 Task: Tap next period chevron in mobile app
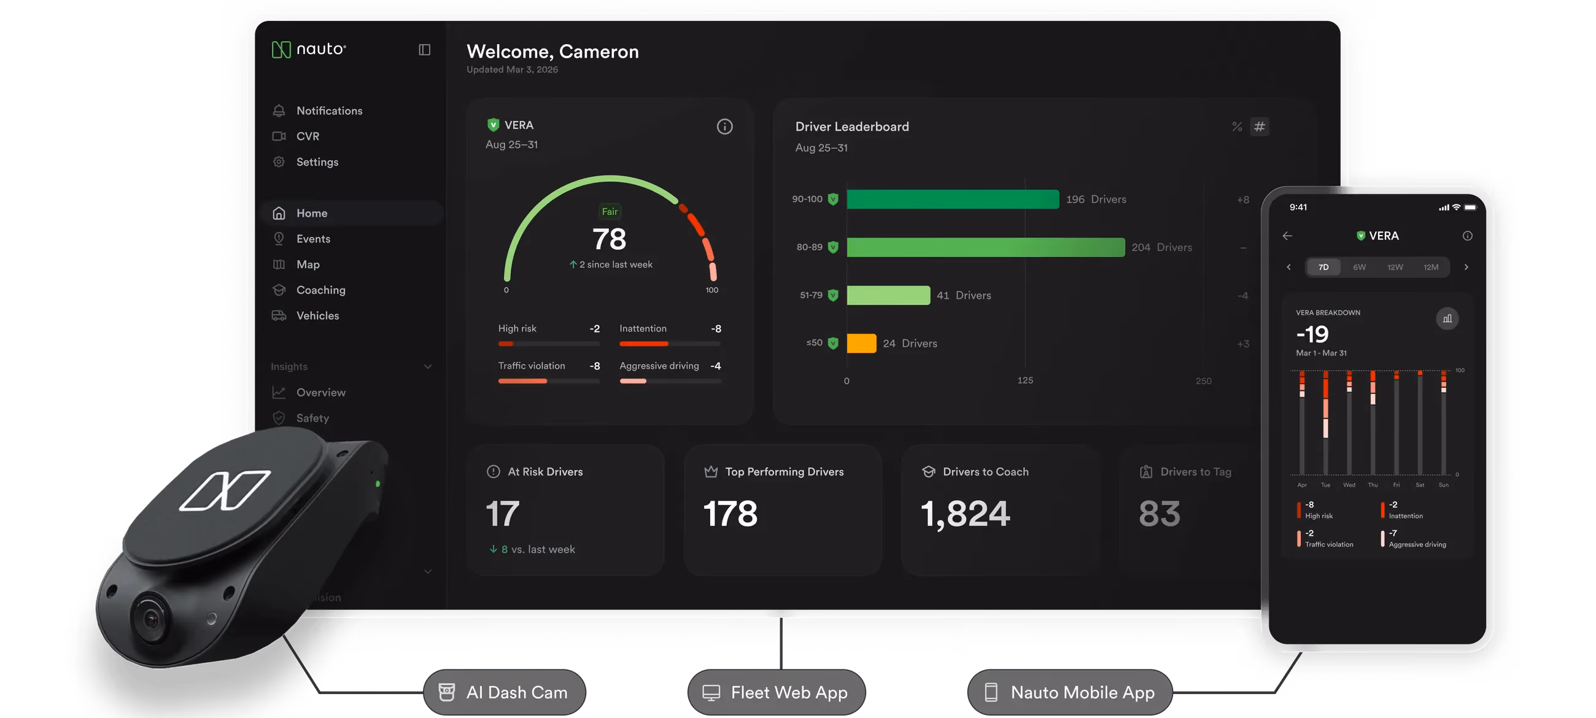click(1466, 268)
